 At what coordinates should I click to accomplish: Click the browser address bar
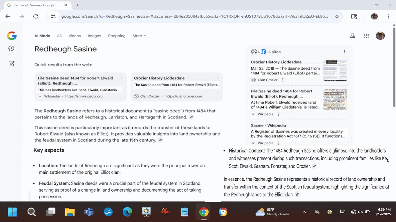tap(194, 16)
